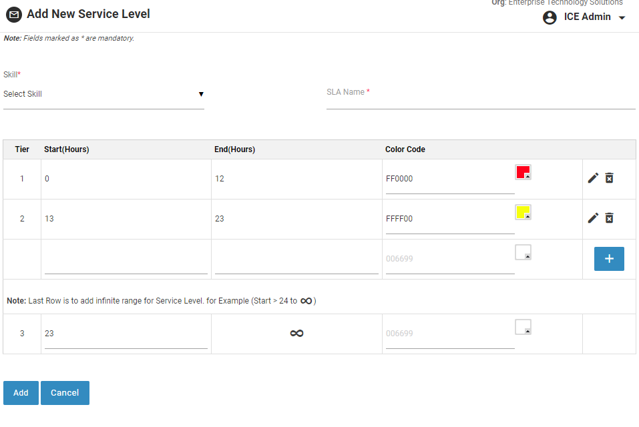Open the color picker for Tier 3

(x=523, y=328)
